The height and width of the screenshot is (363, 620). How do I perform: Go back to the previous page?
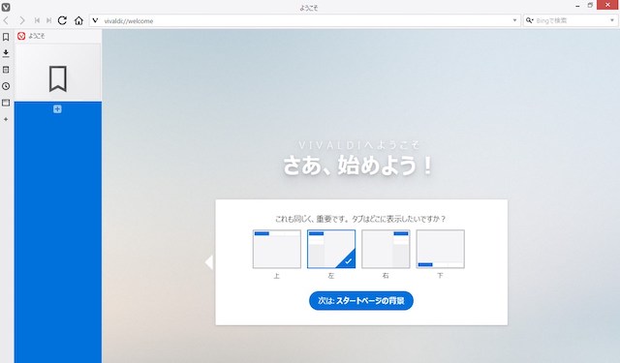pos(7,20)
